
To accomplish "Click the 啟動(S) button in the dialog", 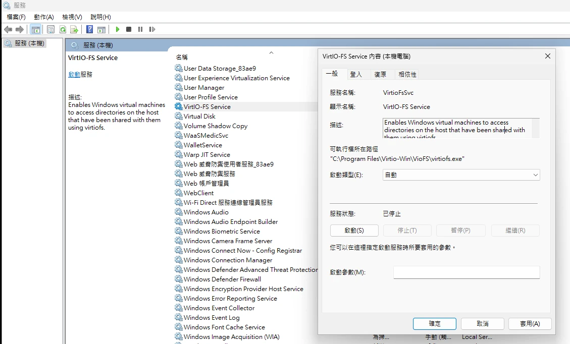I will (x=354, y=231).
